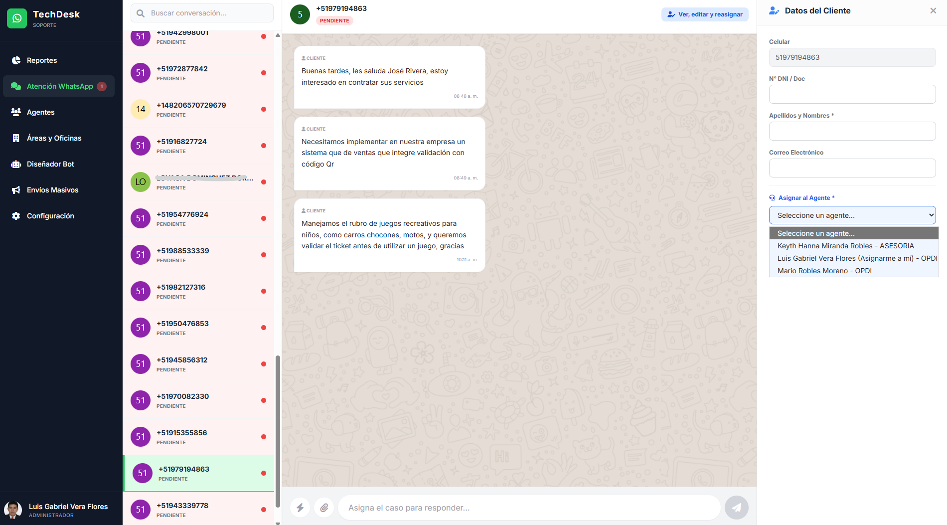Viewport: 947px width, 525px height.
Task: Pick Luis Gabriel Vera Flores agent option
Action: pyautogui.click(x=857, y=258)
